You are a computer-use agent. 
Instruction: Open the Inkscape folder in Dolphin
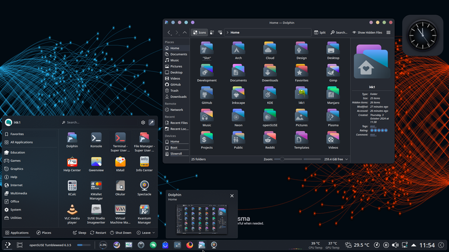click(238, 95)
